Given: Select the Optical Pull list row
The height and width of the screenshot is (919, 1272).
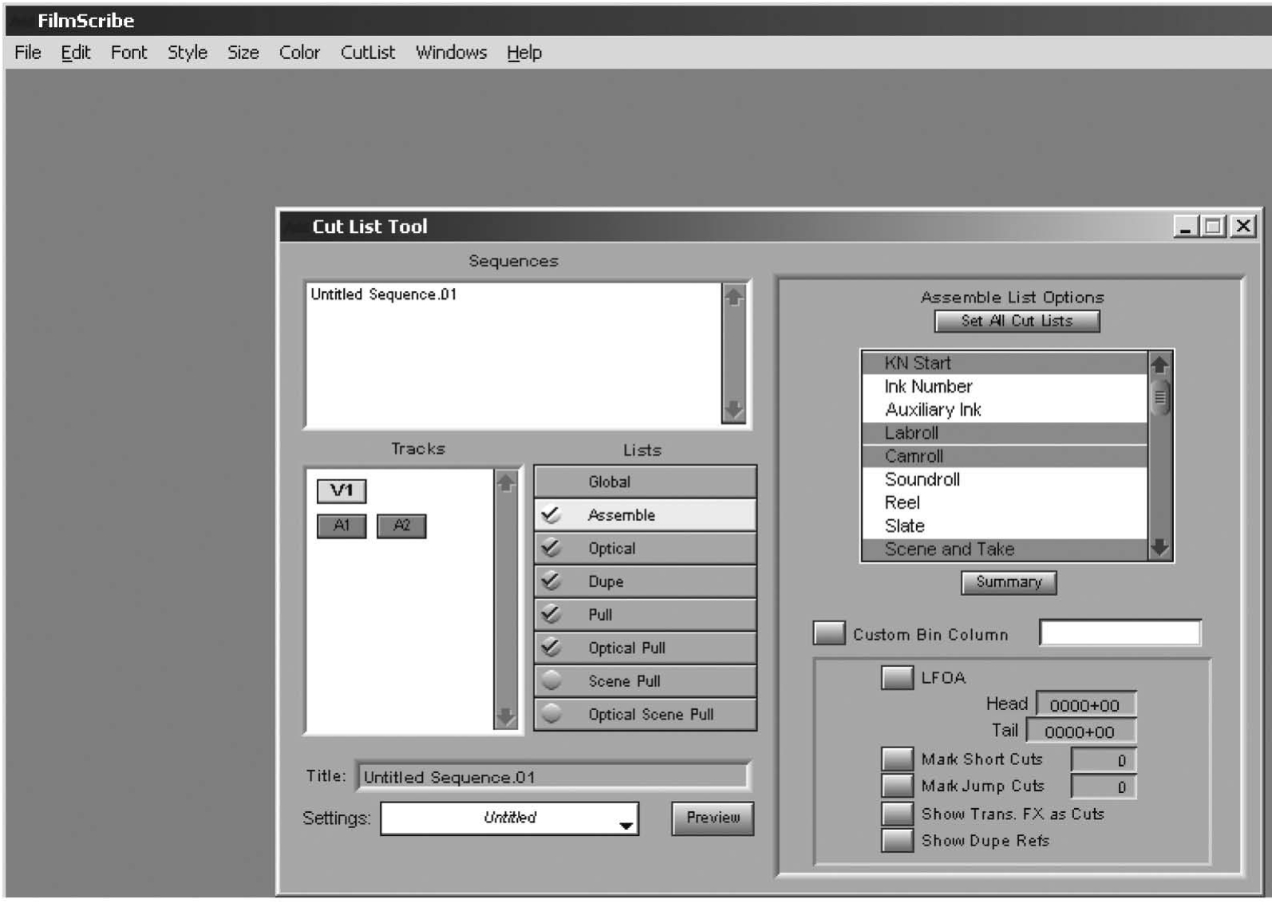Looking at the screenshot, I should (x=645, y=649).
